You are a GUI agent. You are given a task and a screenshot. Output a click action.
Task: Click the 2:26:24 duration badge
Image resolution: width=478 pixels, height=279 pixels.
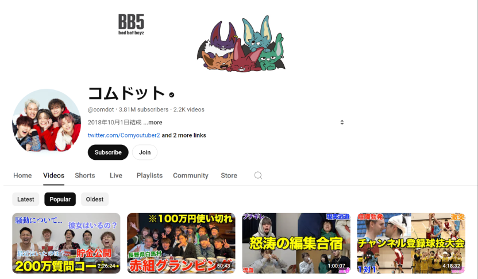pyautogui.click(x=106, y=266)
